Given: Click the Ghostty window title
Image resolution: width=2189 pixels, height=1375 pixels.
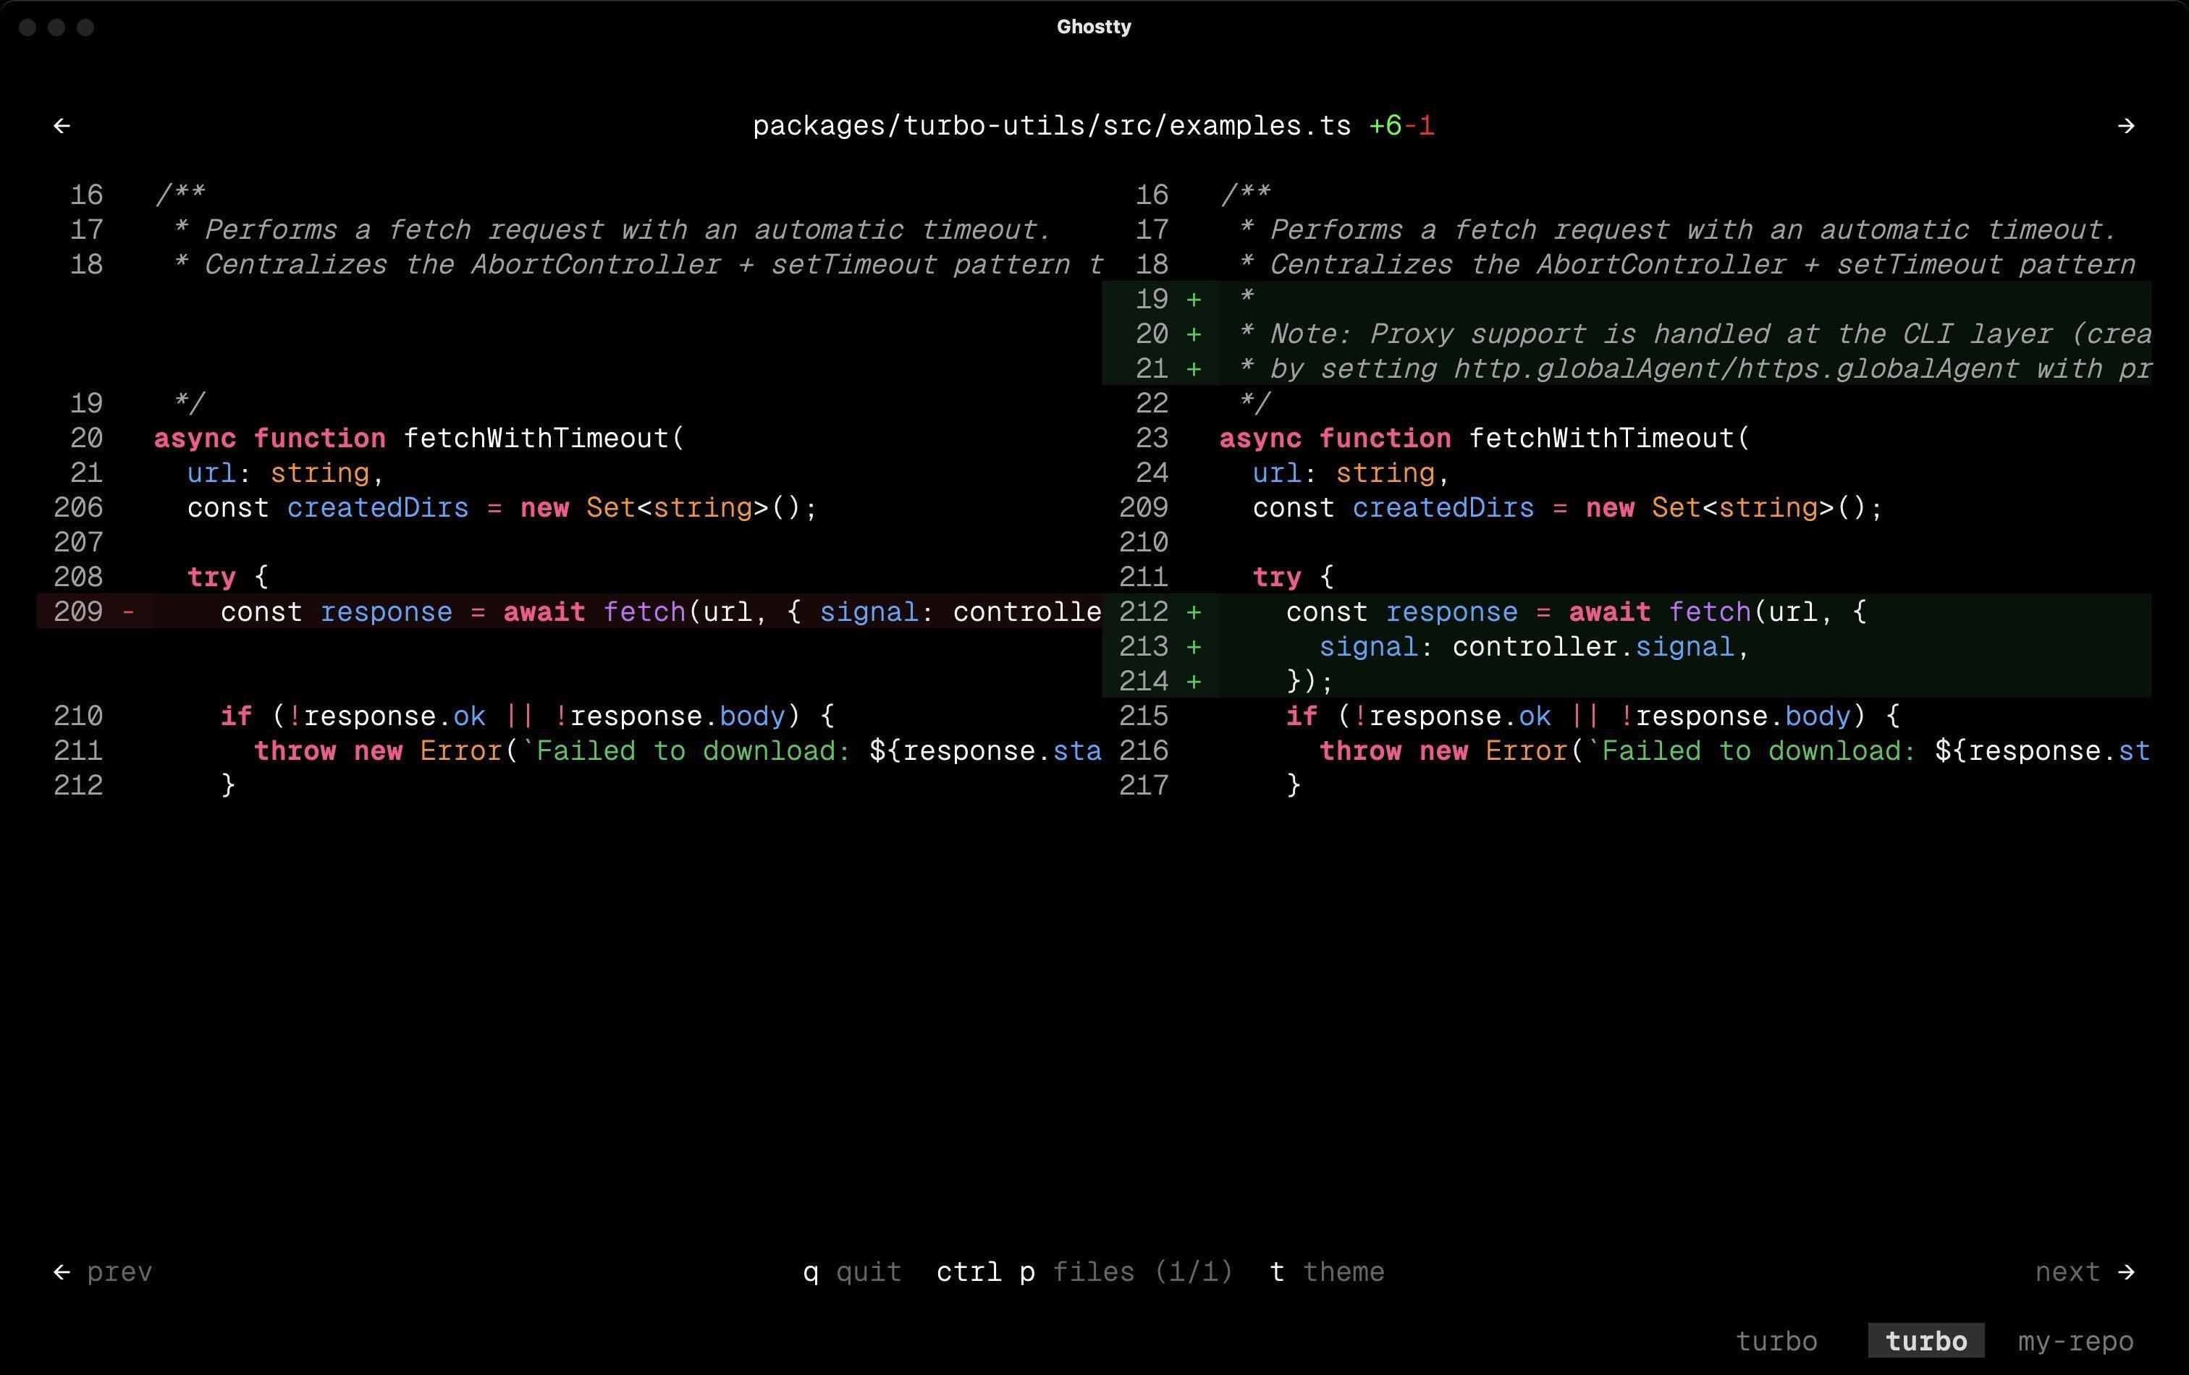Looking at the screenshot, I should (1094, 26).
